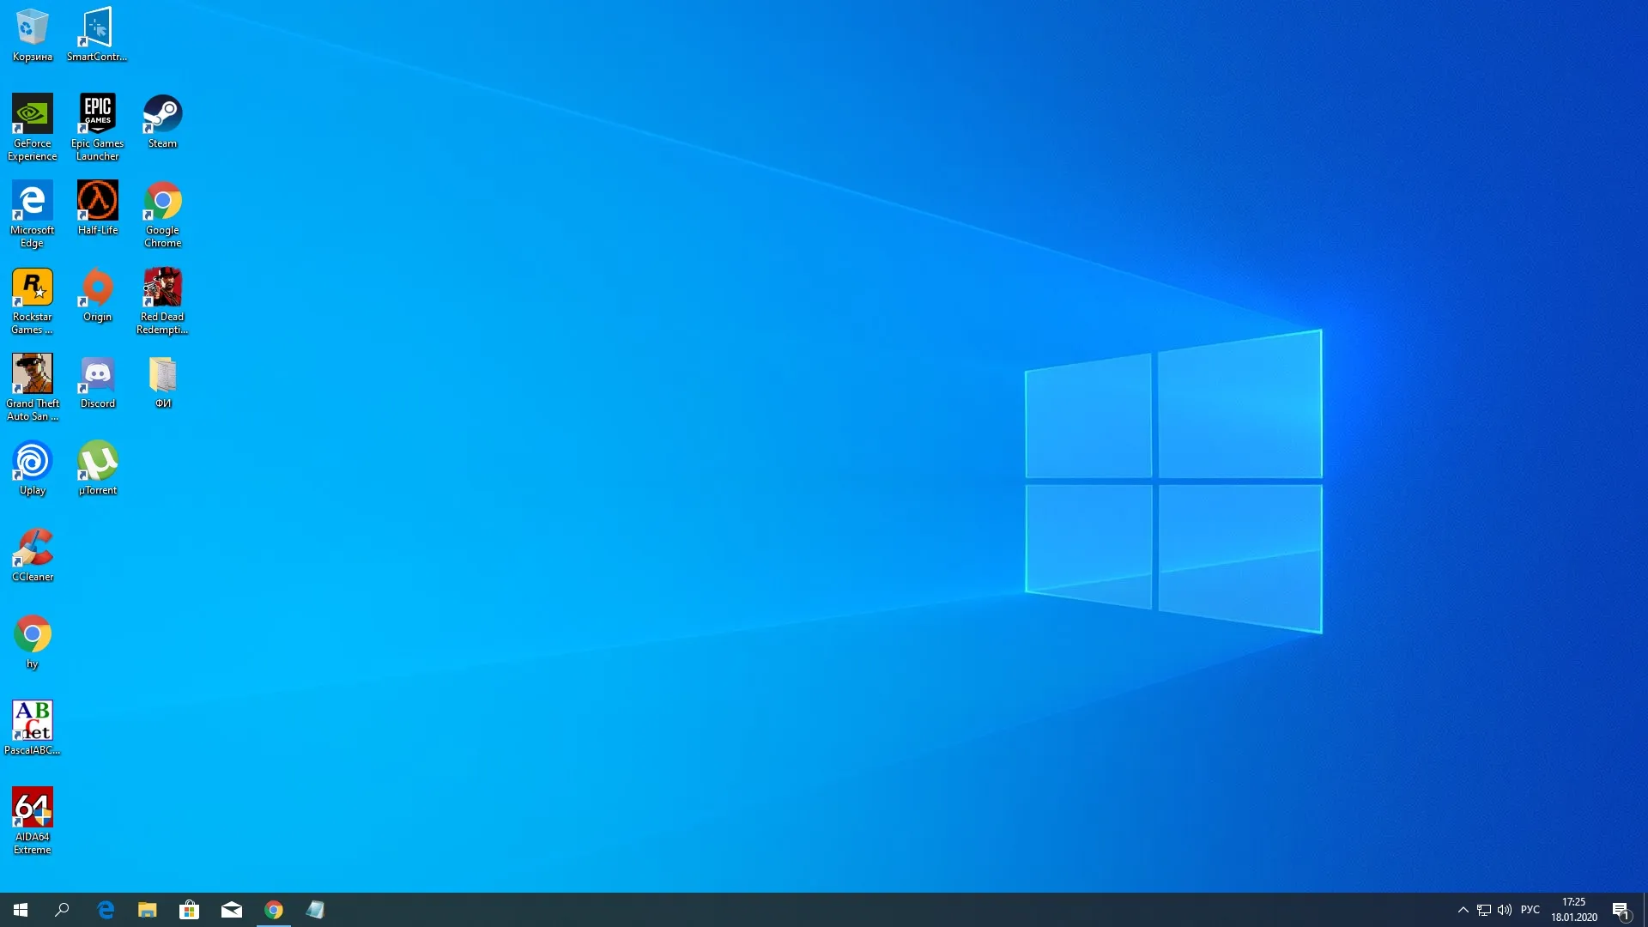Select the Half-Life desktop shortcut
Viewport: 1648px width, 927px height.
(x=97, y=208)
